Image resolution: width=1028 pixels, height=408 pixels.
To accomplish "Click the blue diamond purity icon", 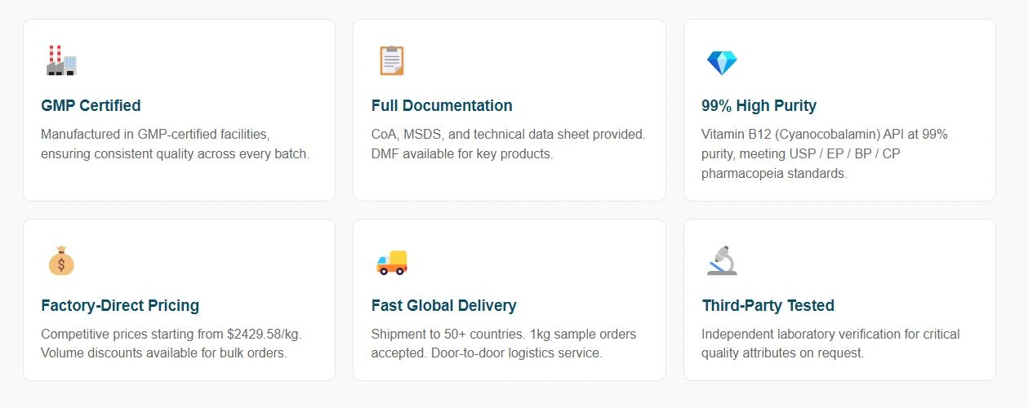I will 722,62.
